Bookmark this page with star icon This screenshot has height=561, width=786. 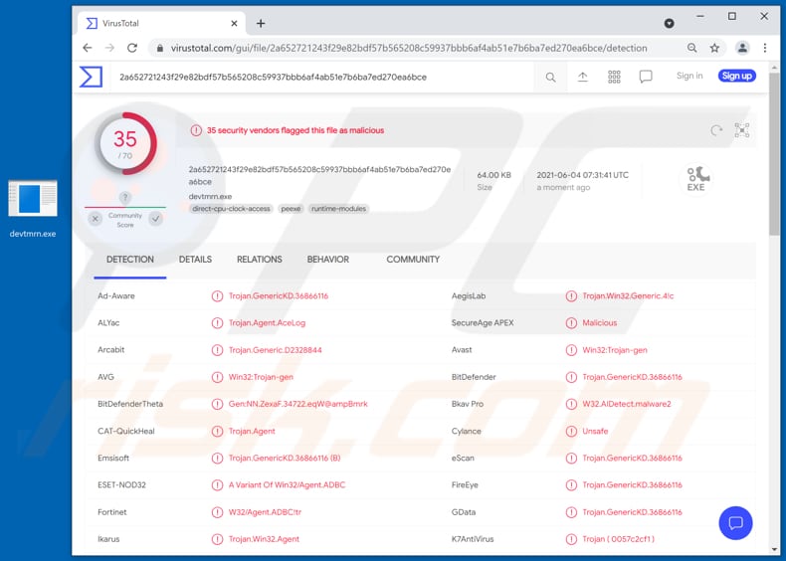tap(714, 48)
